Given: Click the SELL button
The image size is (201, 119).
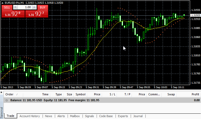Looking at the screenshot, I should coord(7,7).
